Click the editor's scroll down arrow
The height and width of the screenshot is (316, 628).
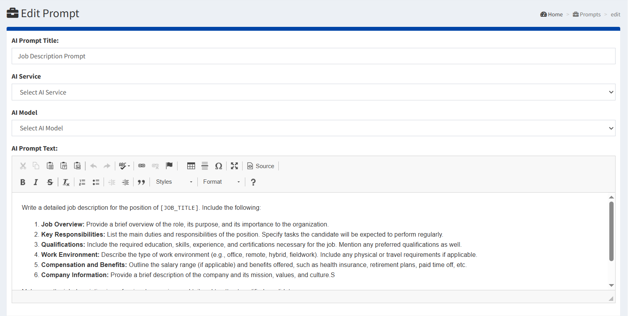(x=611, y=285)
